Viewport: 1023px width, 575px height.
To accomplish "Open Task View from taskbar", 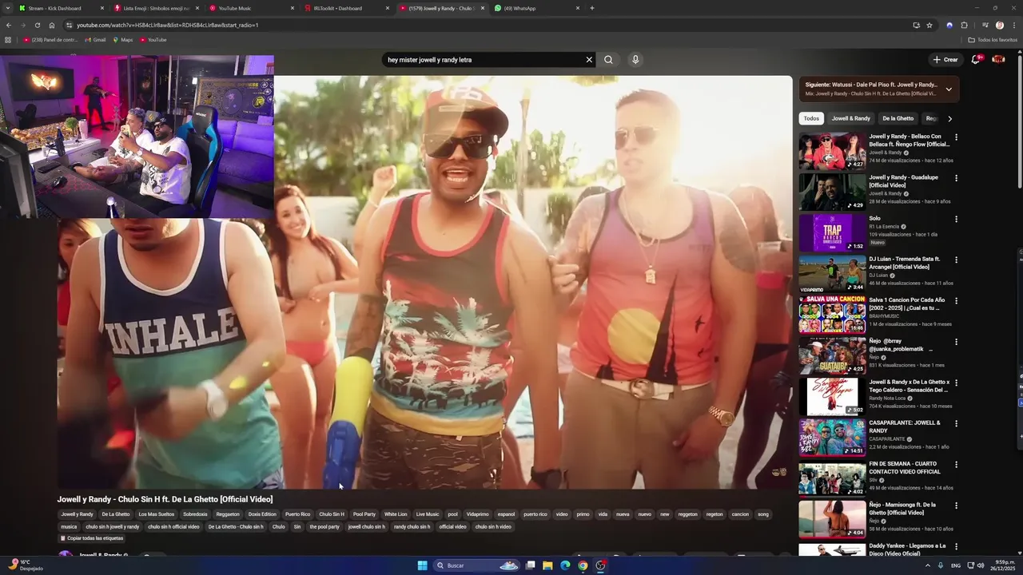I will (530, 565).
